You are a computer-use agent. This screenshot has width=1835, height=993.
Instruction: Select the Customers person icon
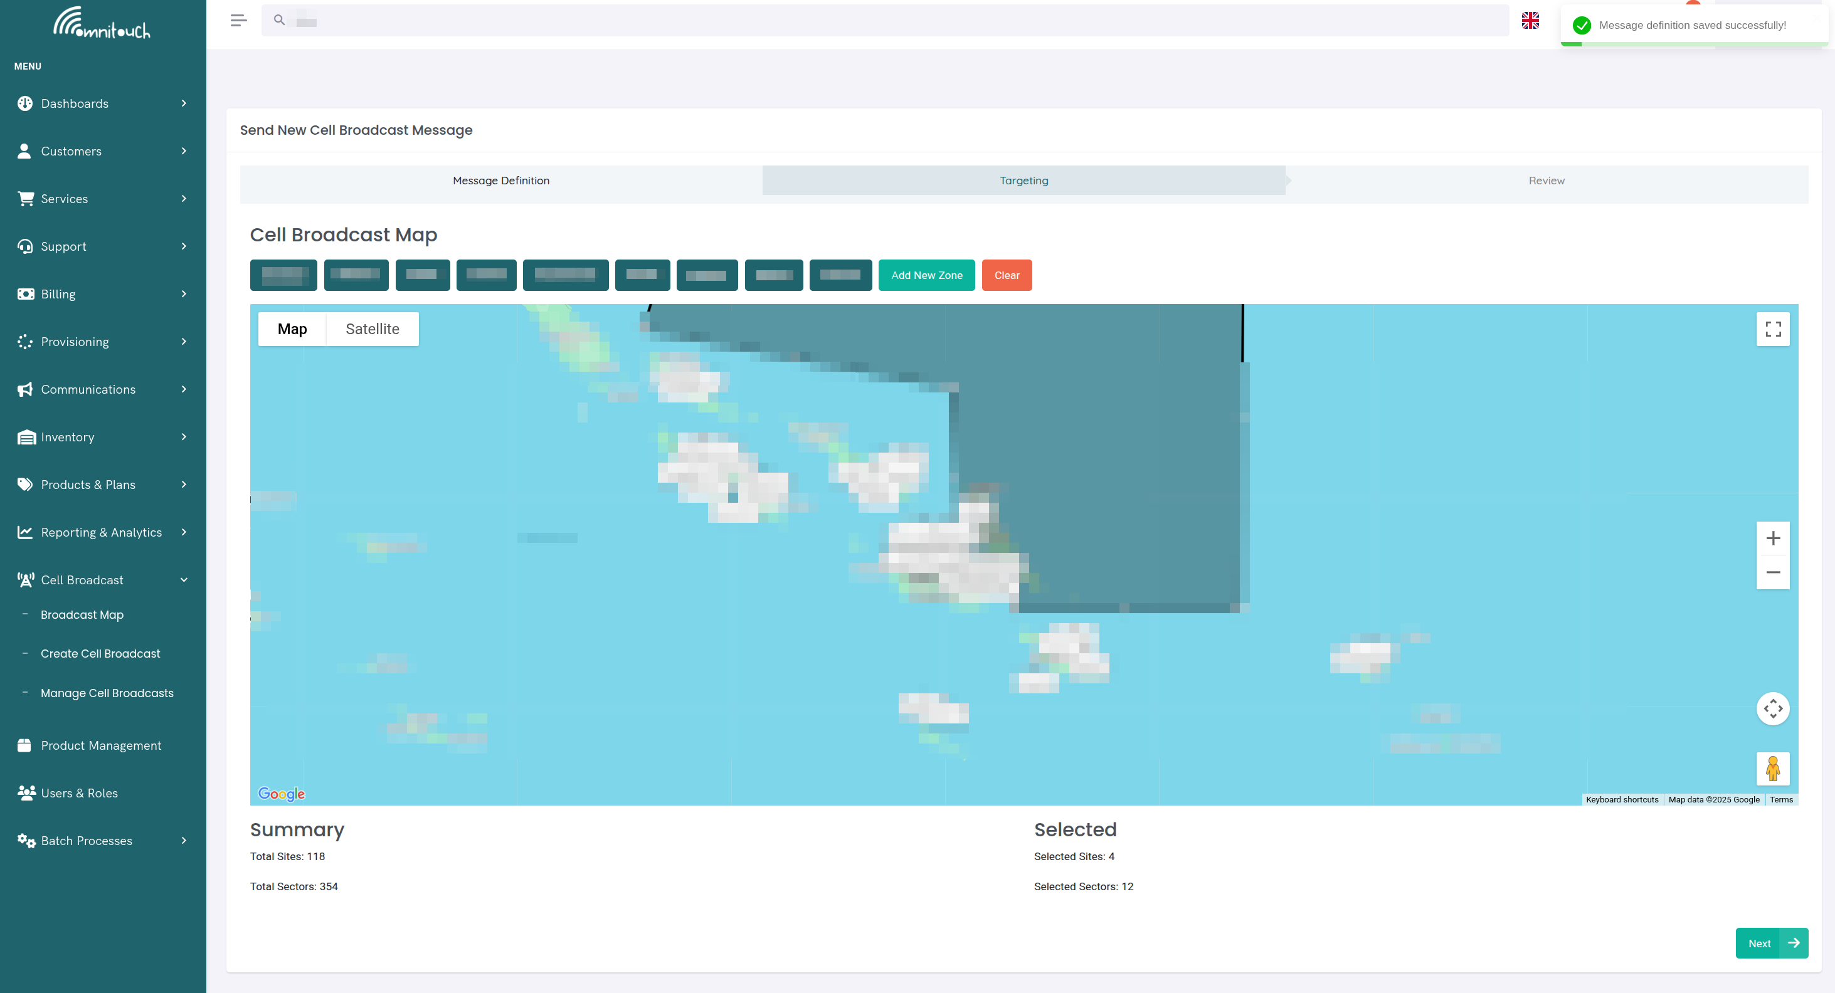tap(24, 150)
